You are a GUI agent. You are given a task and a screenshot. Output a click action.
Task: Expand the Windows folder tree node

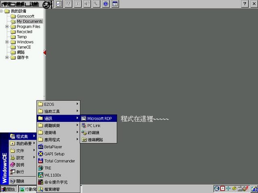(7, 42)
